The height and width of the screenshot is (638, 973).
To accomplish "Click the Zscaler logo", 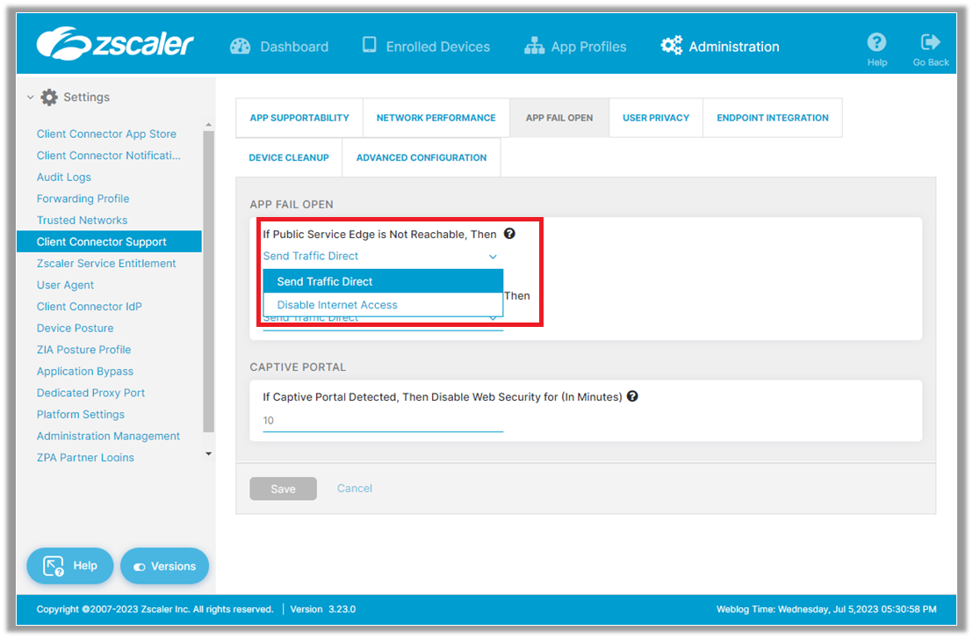I will pos(115,43).
